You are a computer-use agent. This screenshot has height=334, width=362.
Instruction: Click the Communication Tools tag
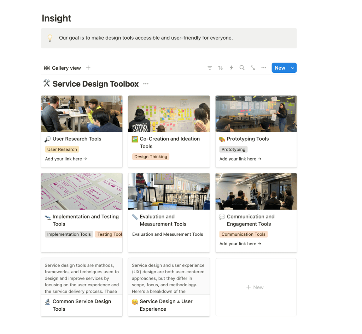tap(243, 234)
